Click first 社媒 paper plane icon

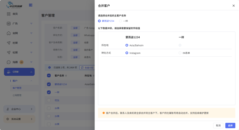pyautogui.click(x=9, y=43)
